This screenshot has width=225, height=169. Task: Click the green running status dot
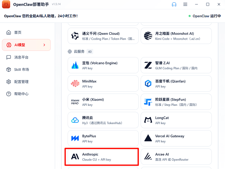pyautogui.click(x=189, y=16)
